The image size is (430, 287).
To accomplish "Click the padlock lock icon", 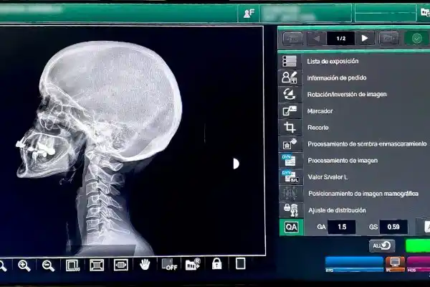I will pyautogui.click(x=216, y=264).
